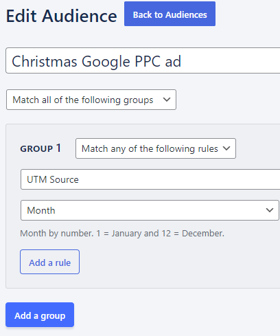The height and width of the screenshot is (336, 280).
Task: Click the word Month in the rule selector
Action: coord(41,210)
